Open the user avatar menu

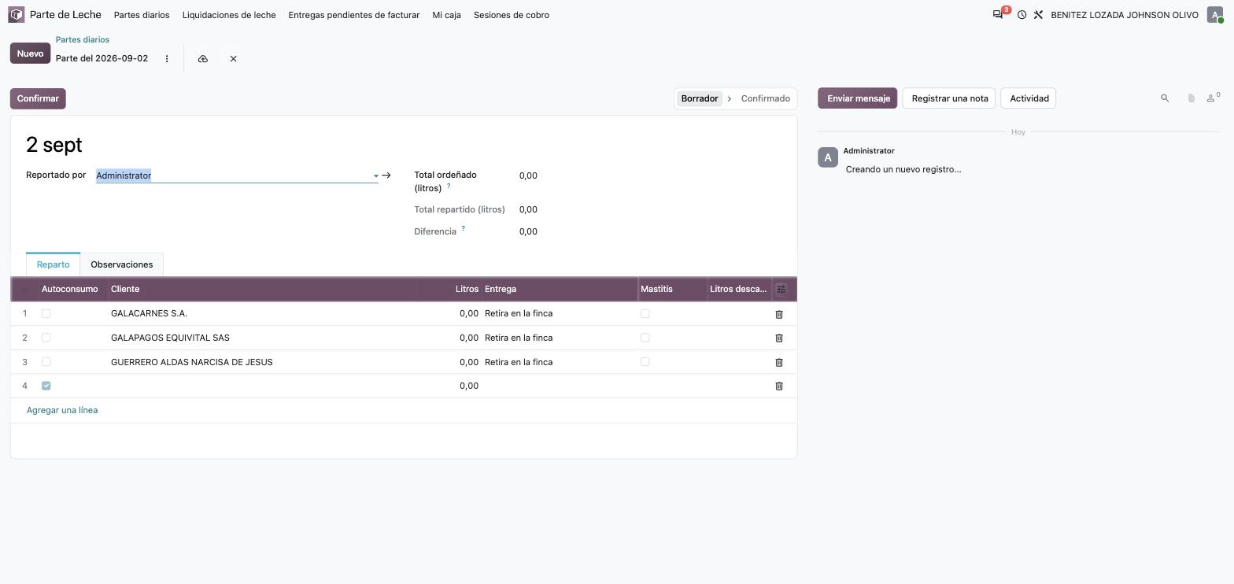[1215, 15]
